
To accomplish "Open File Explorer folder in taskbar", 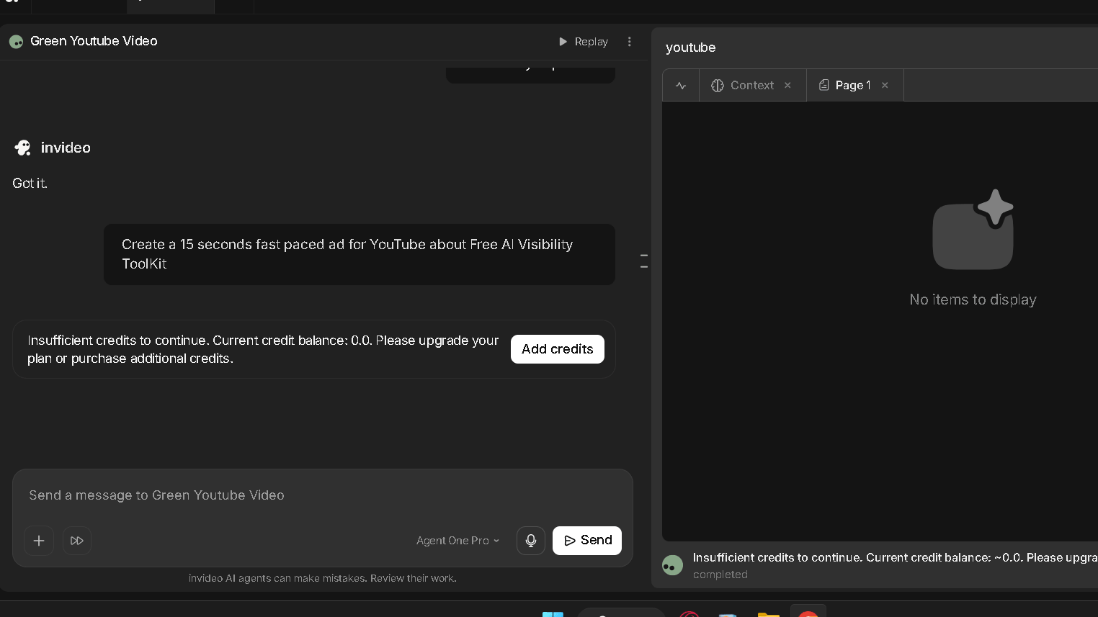I will click(769, 614).
